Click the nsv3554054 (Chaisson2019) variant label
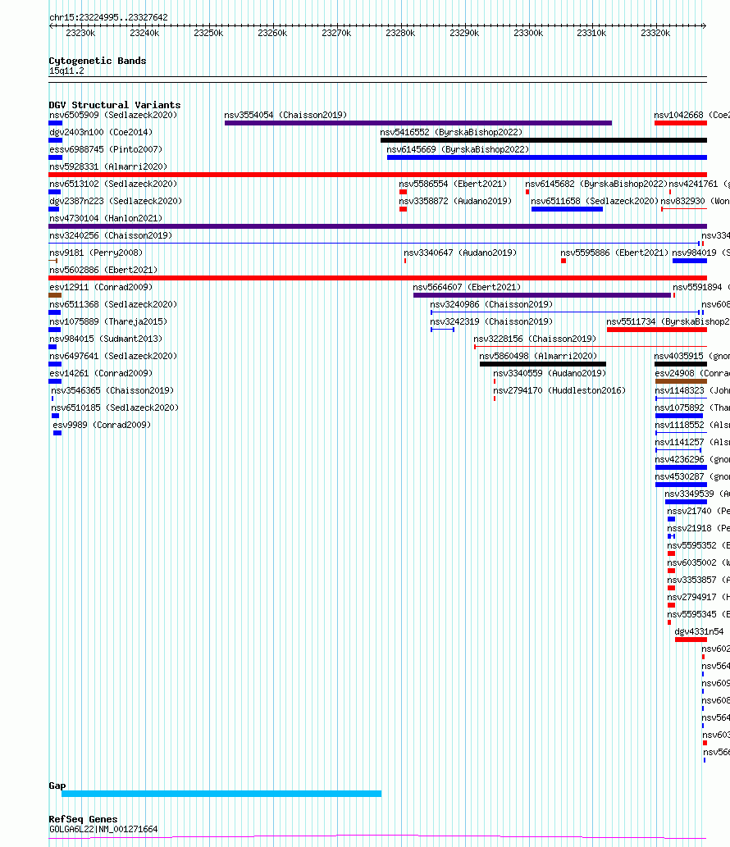730x847 pixels. point(285,115)
